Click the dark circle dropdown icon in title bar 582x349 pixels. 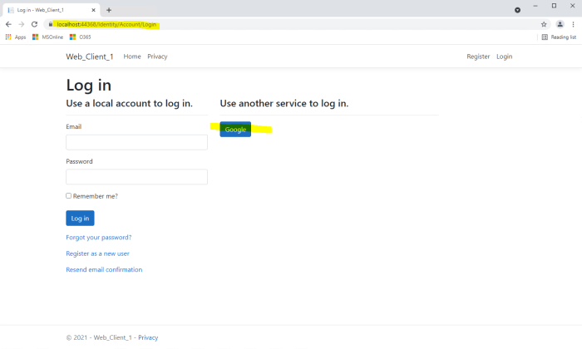[517, 10]
